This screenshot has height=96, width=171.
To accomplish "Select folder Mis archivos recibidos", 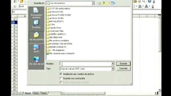I will [58, 41].
